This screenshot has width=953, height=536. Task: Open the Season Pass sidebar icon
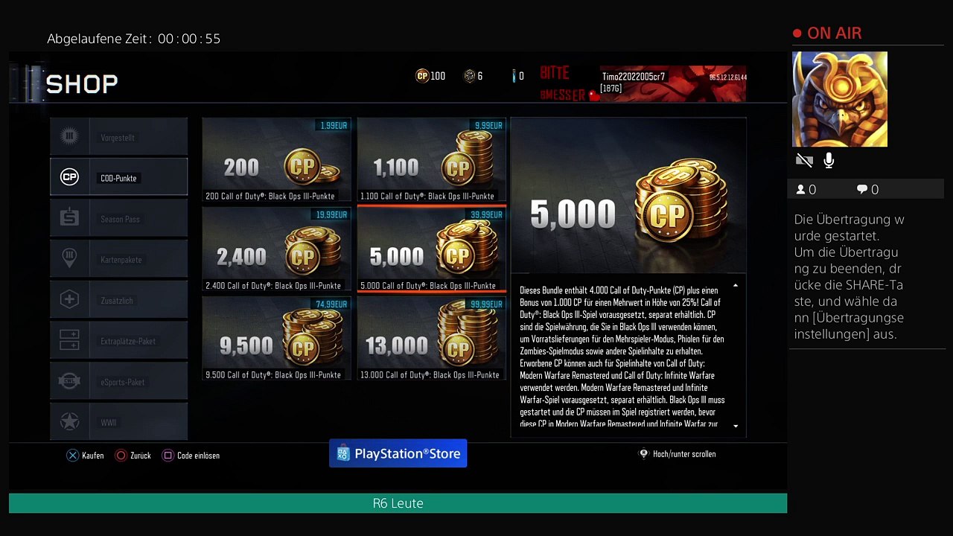tap(69, 218)
